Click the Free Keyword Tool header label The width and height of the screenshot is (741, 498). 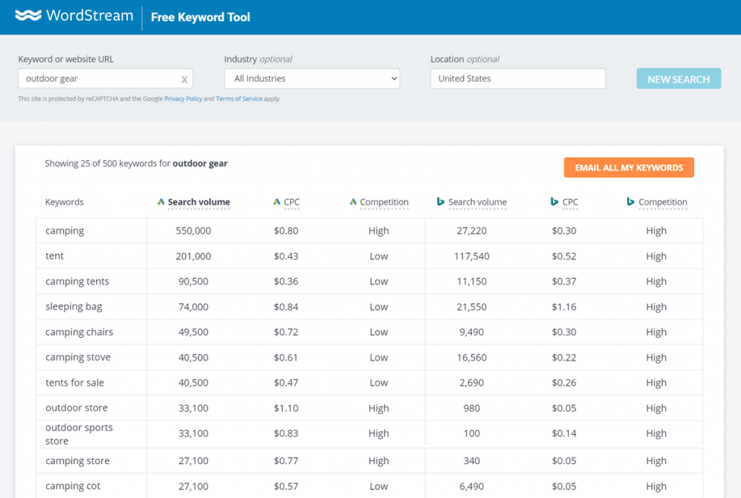[x=200, y=17]
